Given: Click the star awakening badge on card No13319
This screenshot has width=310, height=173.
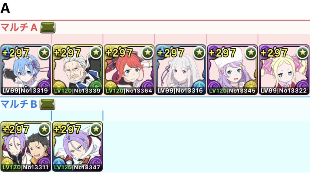Looking at the screenshot, I should click(x=44, y=53).
